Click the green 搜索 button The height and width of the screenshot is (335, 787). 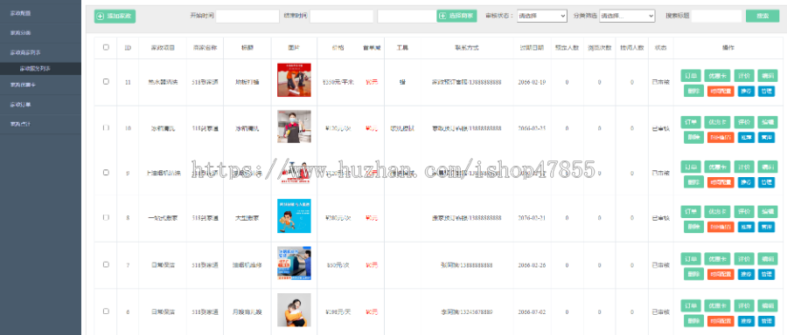coord(763,16)
